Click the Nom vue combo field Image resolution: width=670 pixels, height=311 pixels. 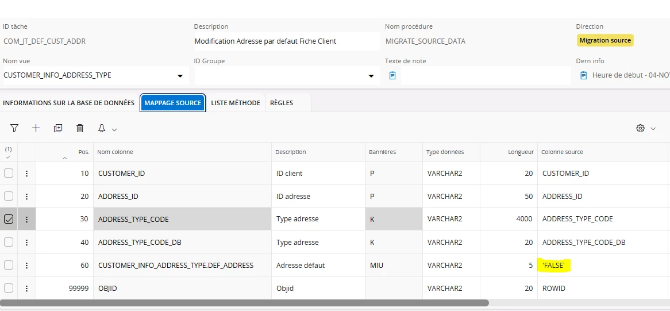[x=96, y=75]
